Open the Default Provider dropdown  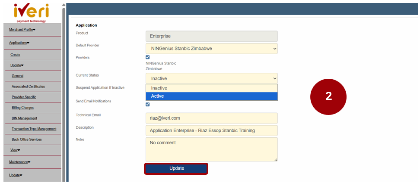pos(212,49)
